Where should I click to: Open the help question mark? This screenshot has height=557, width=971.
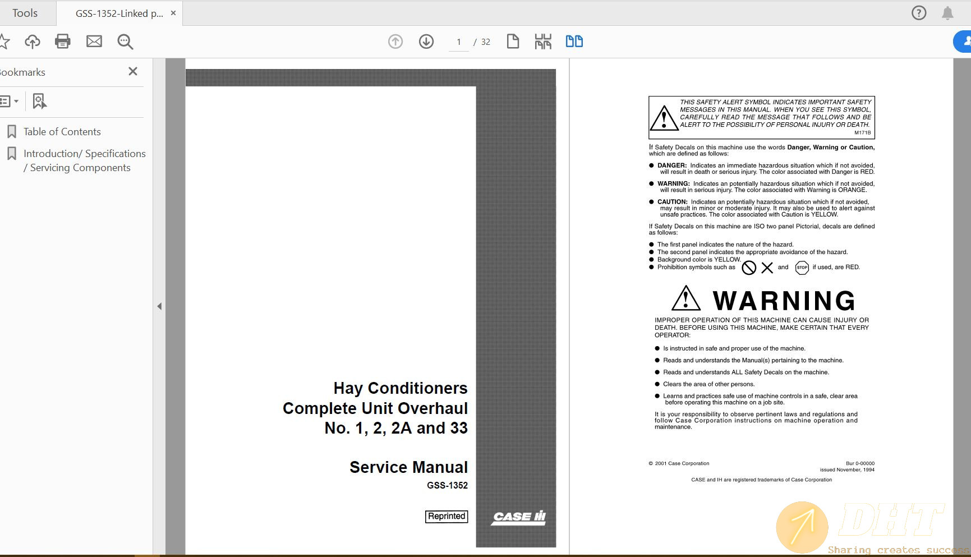coord(919,13)
